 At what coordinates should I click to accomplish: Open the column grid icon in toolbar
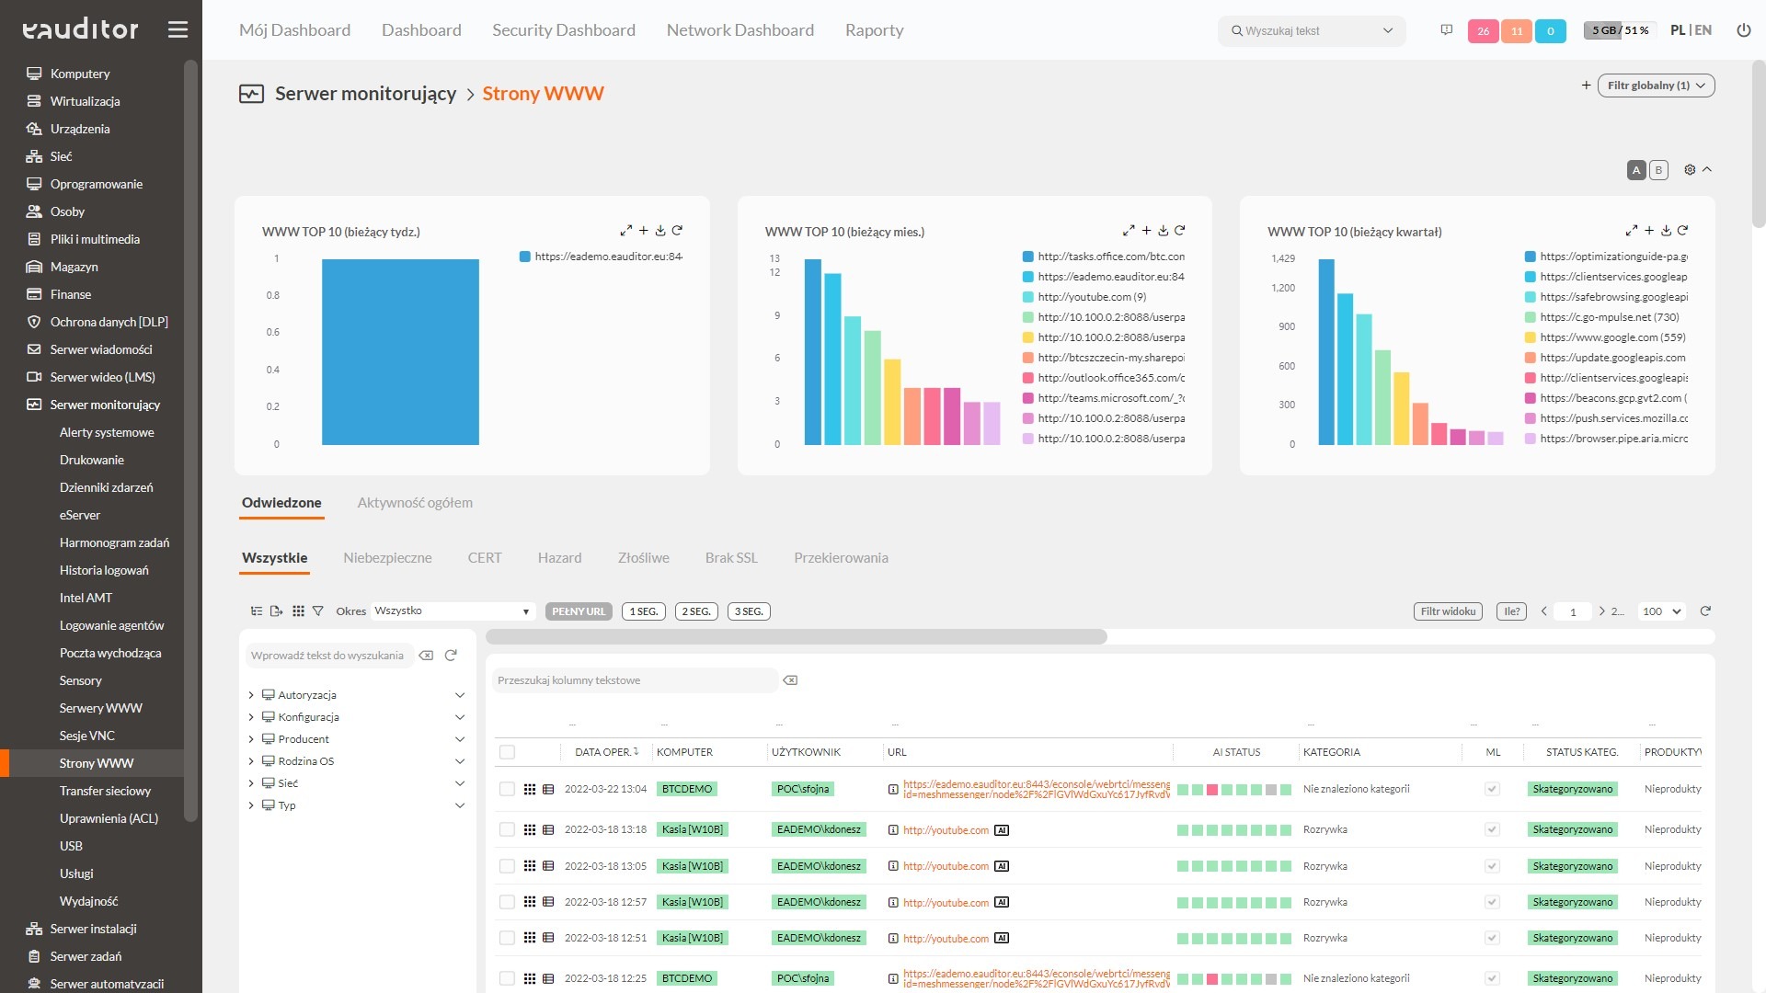click(298, 611)
